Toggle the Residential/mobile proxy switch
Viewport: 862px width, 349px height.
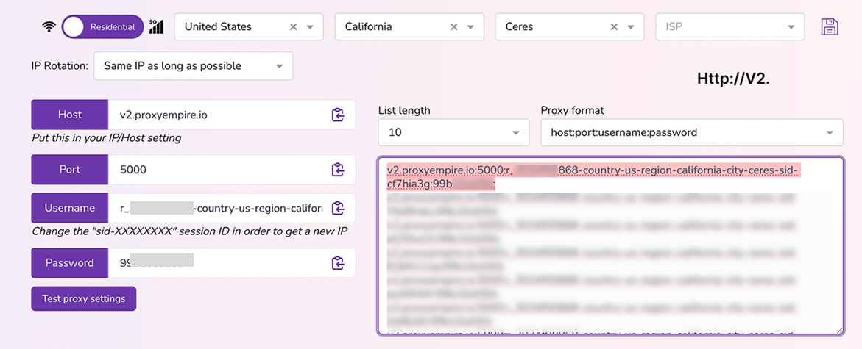click(103, 26)
